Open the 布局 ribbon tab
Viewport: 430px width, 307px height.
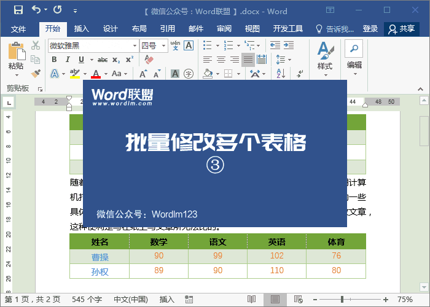tap(139, 28)
